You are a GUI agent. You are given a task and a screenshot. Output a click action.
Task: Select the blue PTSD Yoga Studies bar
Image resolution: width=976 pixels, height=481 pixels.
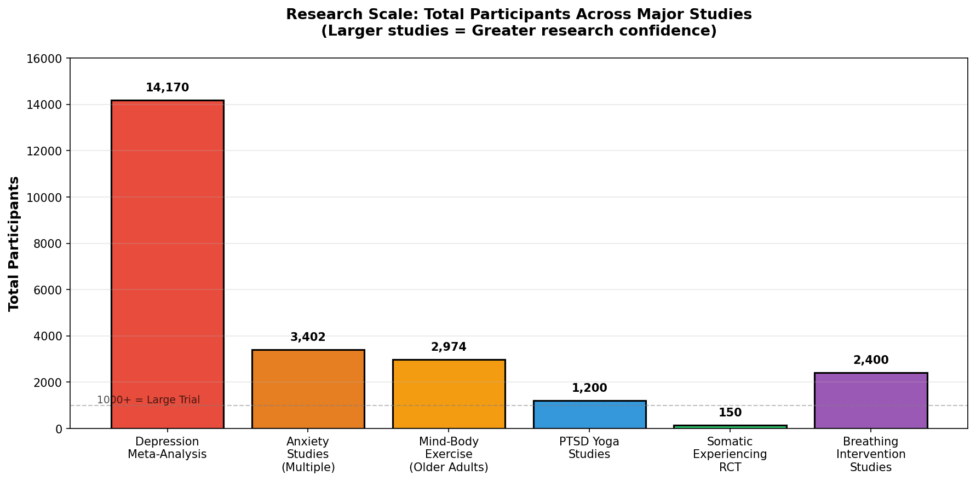click(x=590, y=414)
